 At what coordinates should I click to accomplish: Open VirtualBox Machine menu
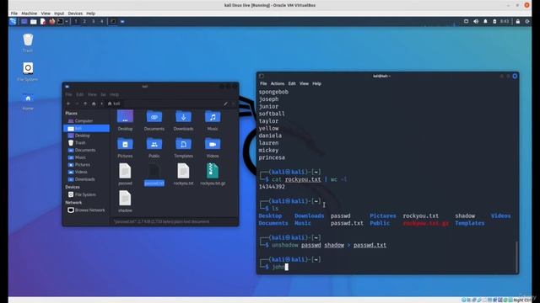pyautogui.click(x=30, y=13)
